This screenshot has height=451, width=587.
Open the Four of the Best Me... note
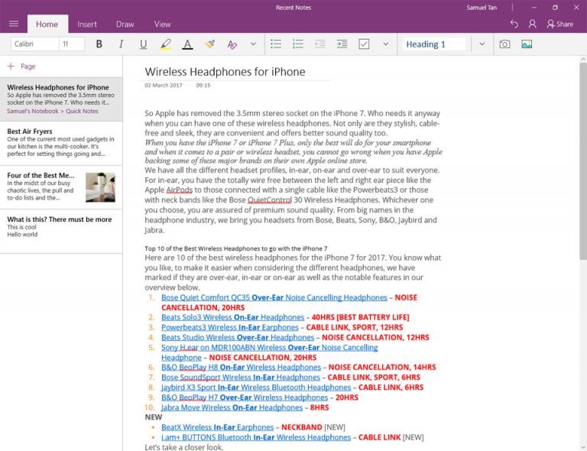click(61, 187)
